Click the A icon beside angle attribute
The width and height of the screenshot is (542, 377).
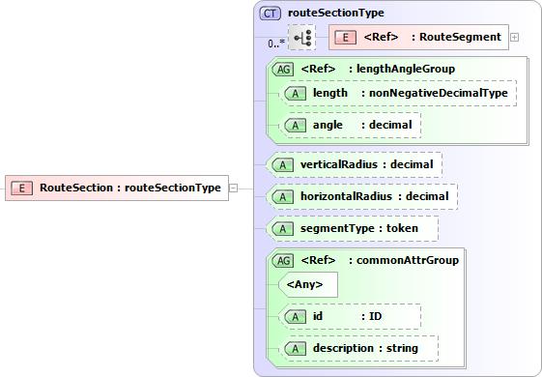click(295, 126)
